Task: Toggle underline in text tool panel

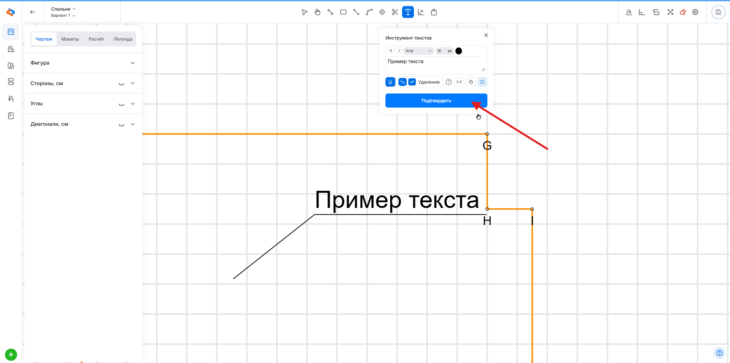Action: click(390, 82)
